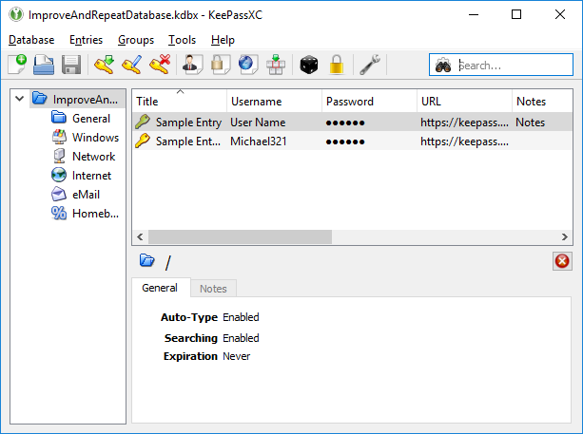Select the Windows group

[x=86, y=137]
